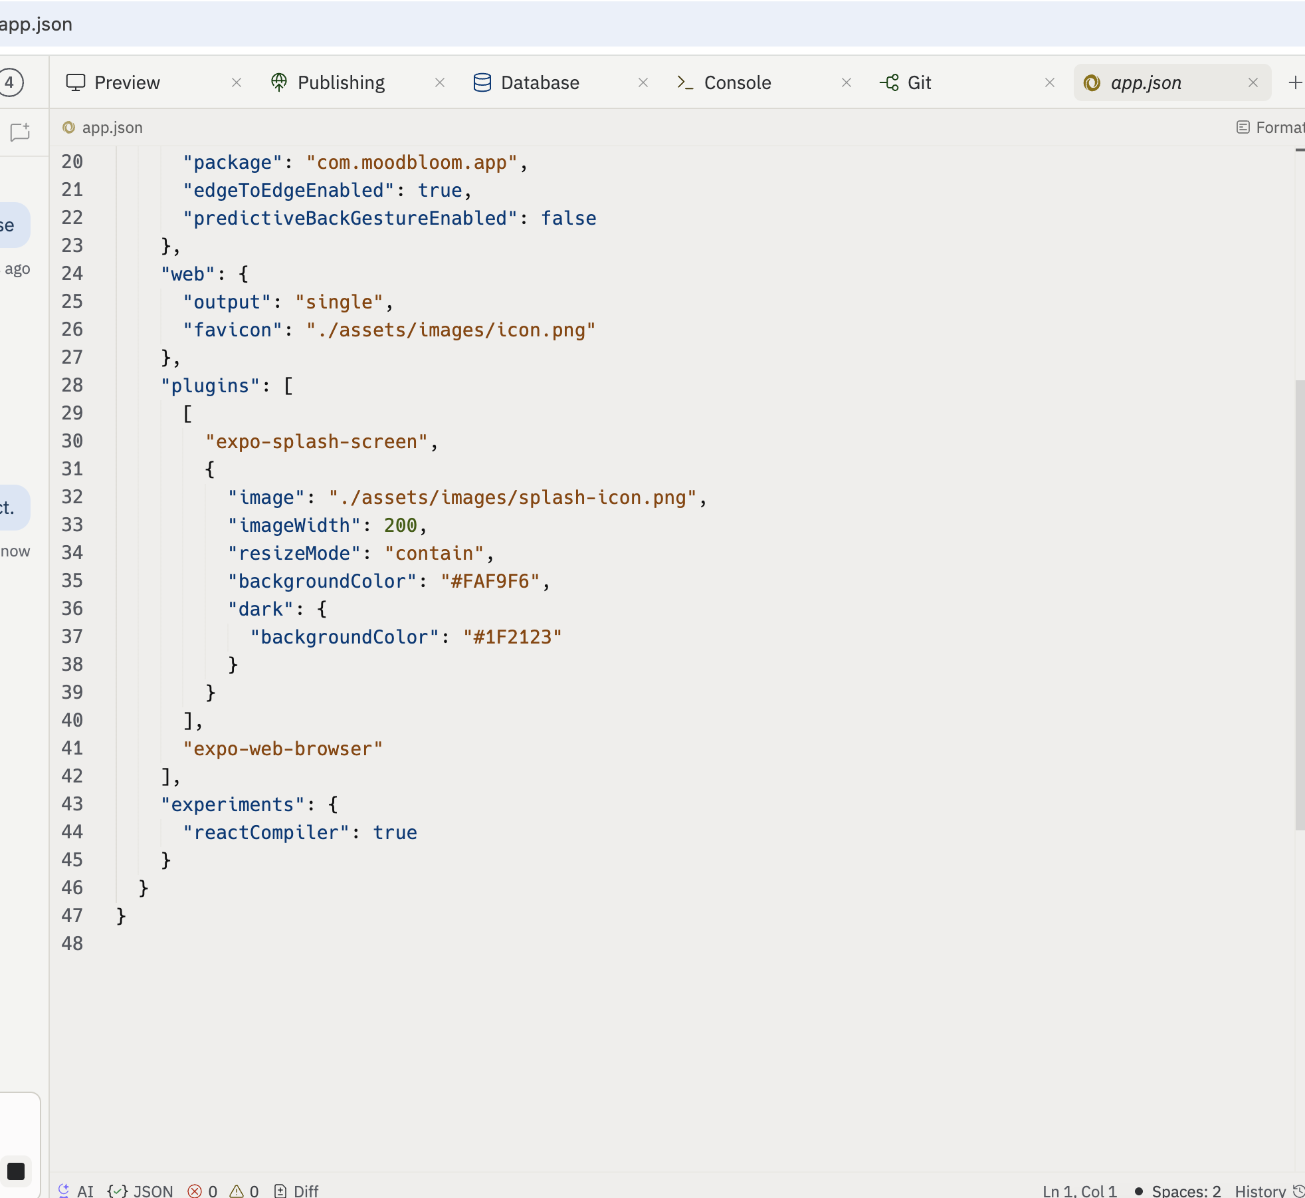Click the "expo-web-browser" plugin string

coord(283,749)
